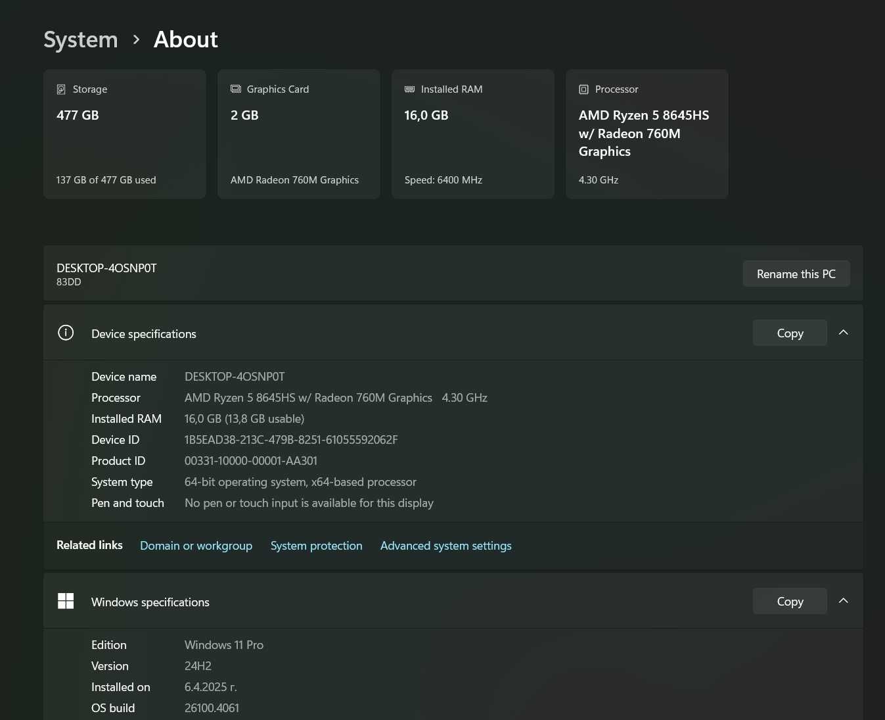Click the OS build value 26100.4061
Screen dimensions: 885x720
coord(212,708)
